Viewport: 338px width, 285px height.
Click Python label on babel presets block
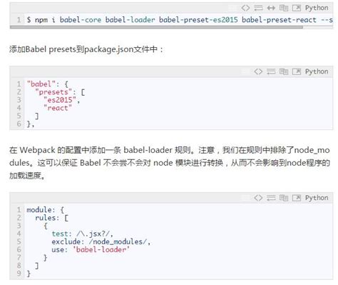click(x=317, y=71)
